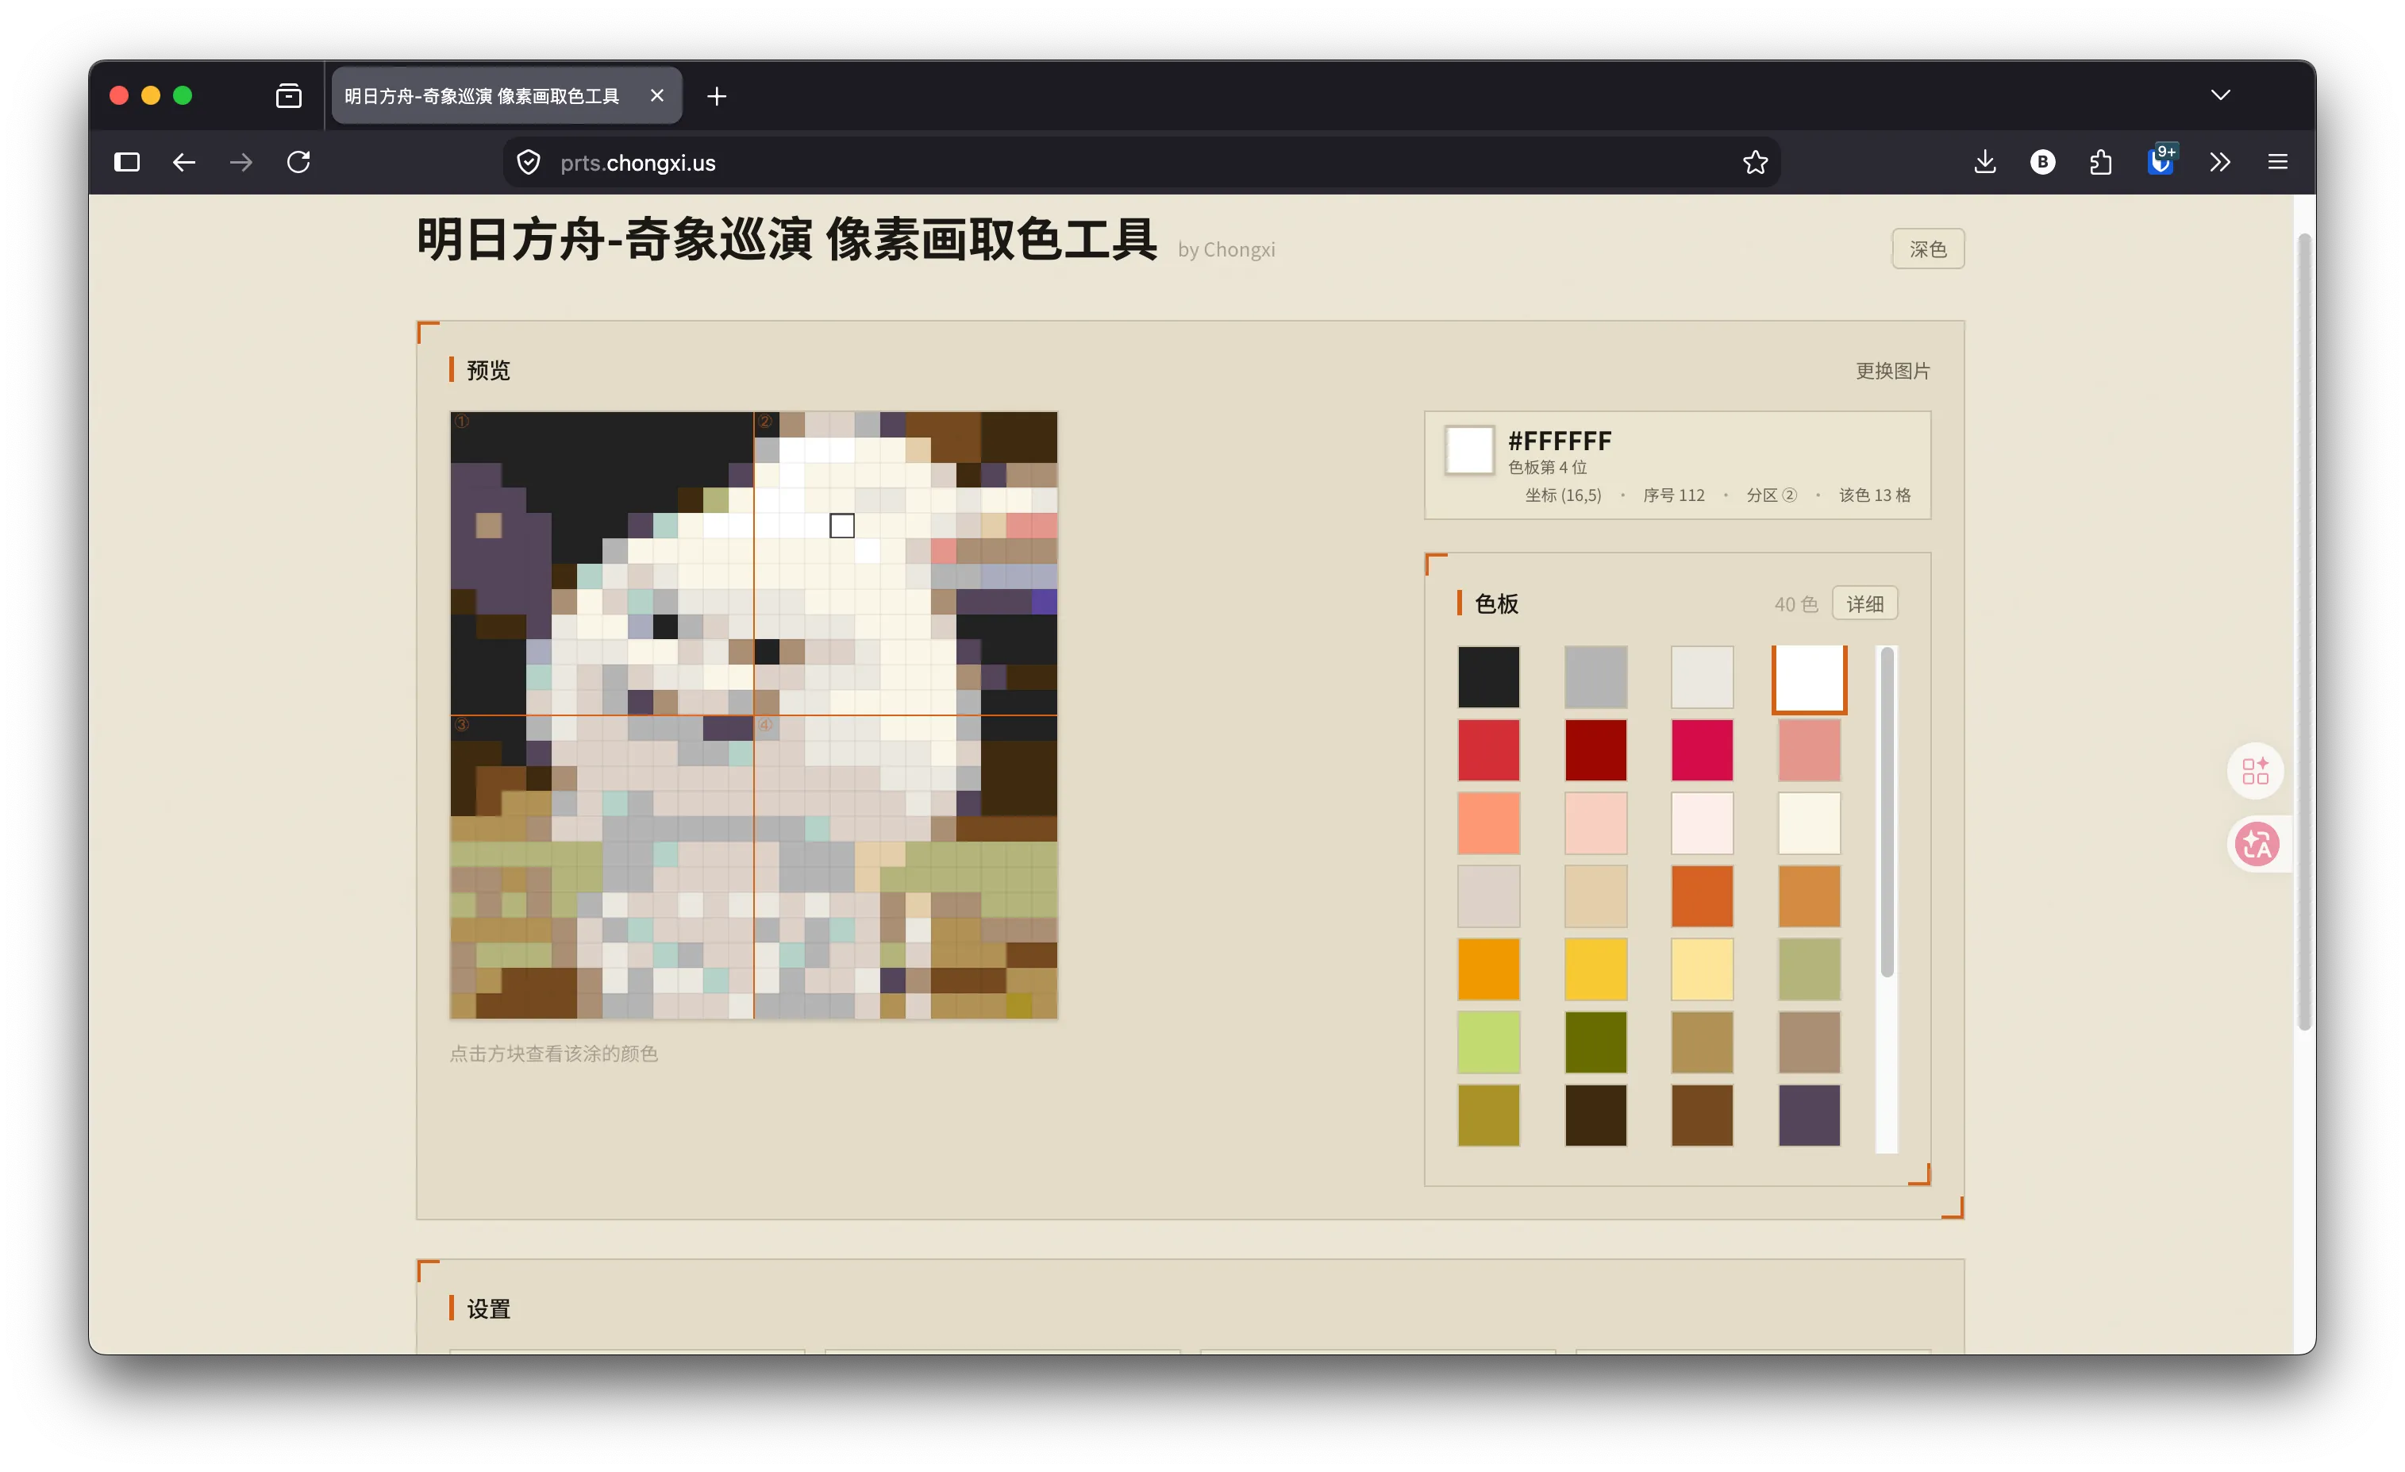
Task: Click the 色板第 4 位 text
Action: [x=1547, y=468]
